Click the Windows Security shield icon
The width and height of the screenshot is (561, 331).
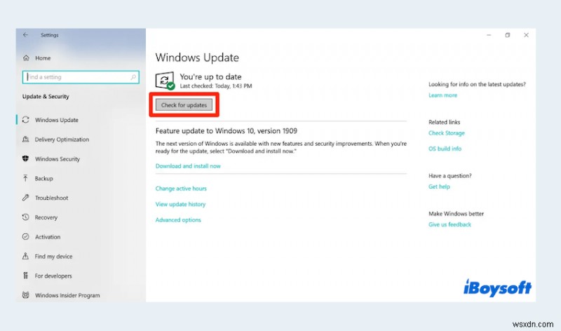pos(26,158)
